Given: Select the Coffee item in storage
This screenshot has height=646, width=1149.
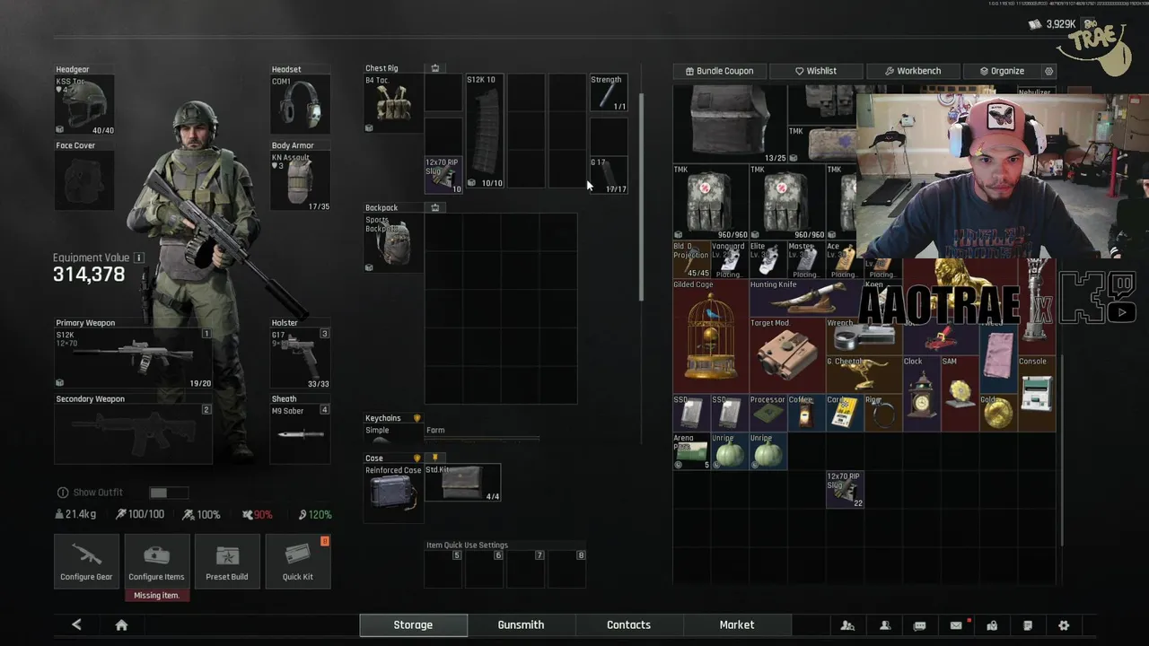Looking at the screenshot, I should coord(805,413).
